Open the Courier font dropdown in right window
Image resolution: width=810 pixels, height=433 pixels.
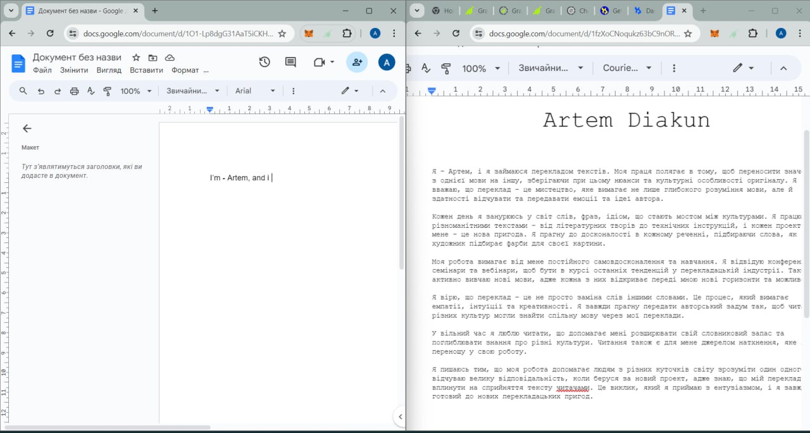click(x=627, y=68)
